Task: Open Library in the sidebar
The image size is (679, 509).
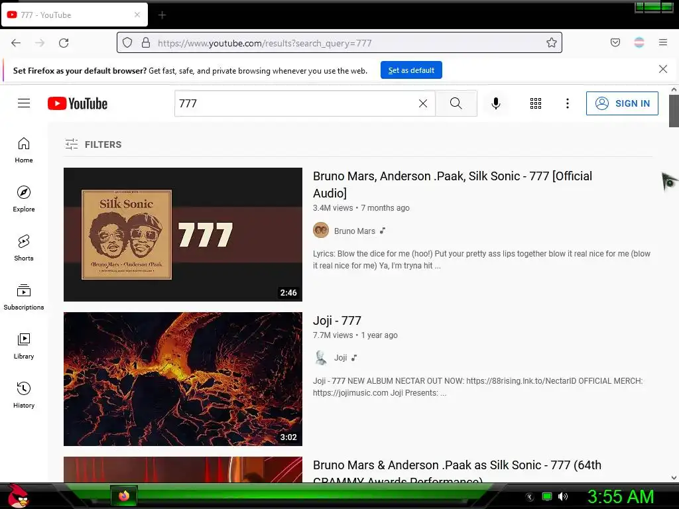Action: [x=24, y=346]
